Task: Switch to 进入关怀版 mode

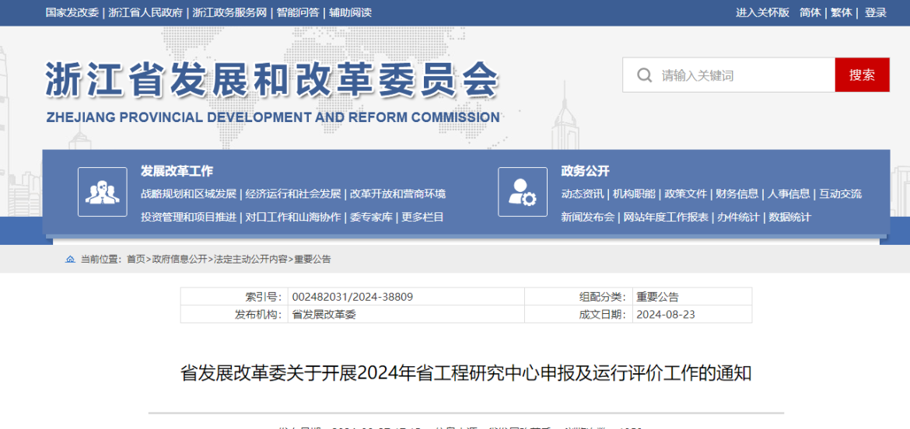Action: (x=762, y=12)
